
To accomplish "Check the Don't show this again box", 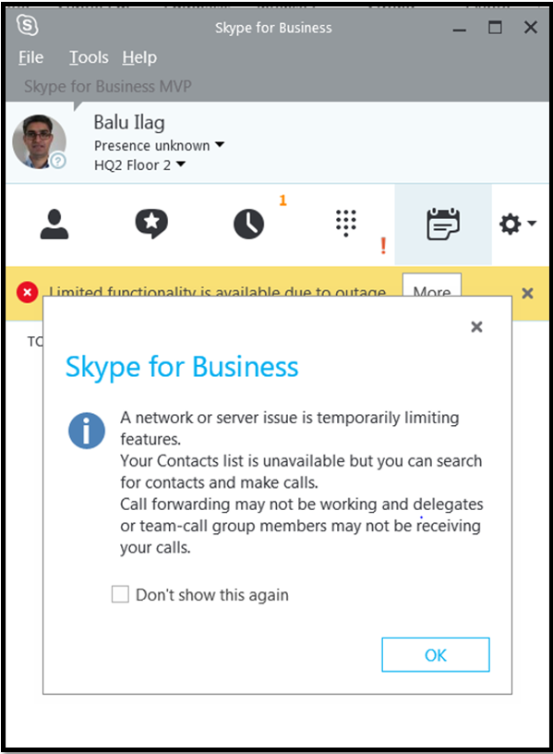I will 120,594.
